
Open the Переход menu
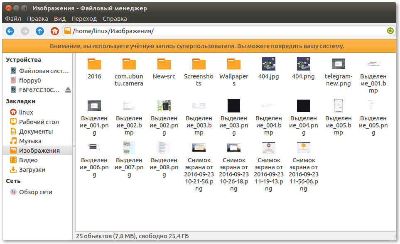(x=84, y=19)
